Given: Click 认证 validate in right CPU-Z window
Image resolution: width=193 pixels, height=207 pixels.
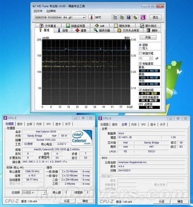Looking at the screenshot, I should pyautogui.click(x=162, y=201).
